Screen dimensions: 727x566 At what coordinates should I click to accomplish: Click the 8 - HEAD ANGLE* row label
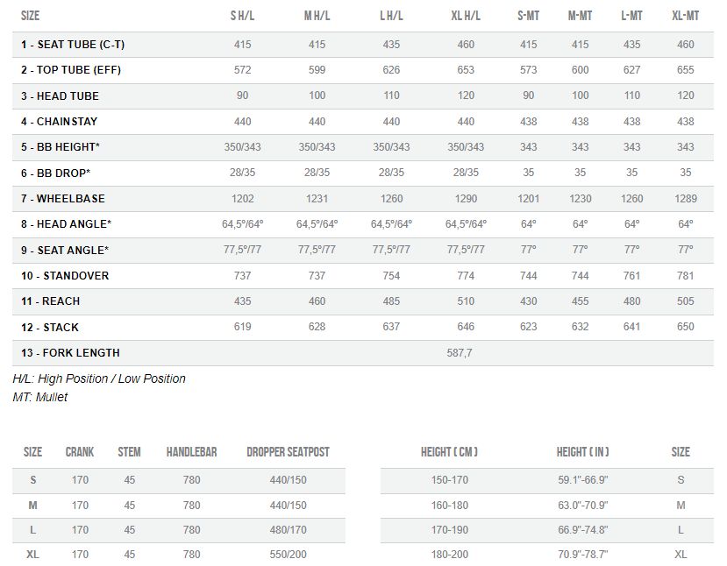[67, 224]
